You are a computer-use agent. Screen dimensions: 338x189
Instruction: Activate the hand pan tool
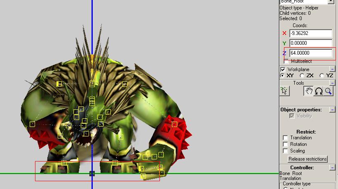point(309,91)
